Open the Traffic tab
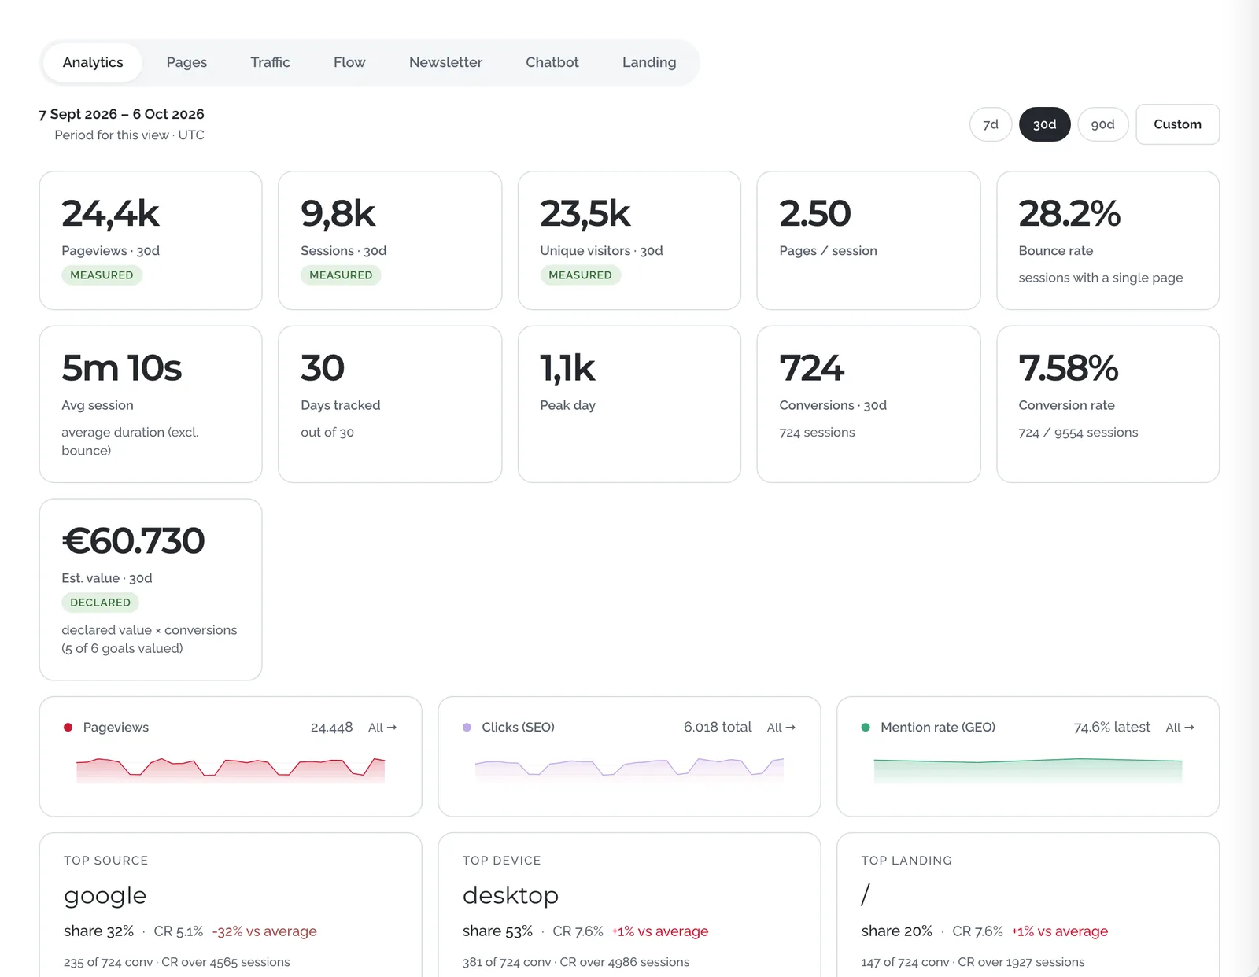1259x977 pixels. pos(270,62)
